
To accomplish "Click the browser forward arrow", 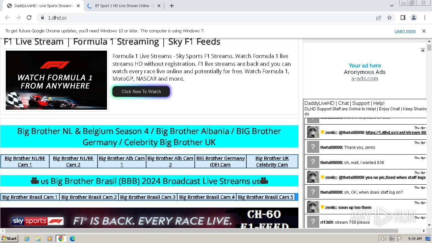I will [x=18, y=18].
